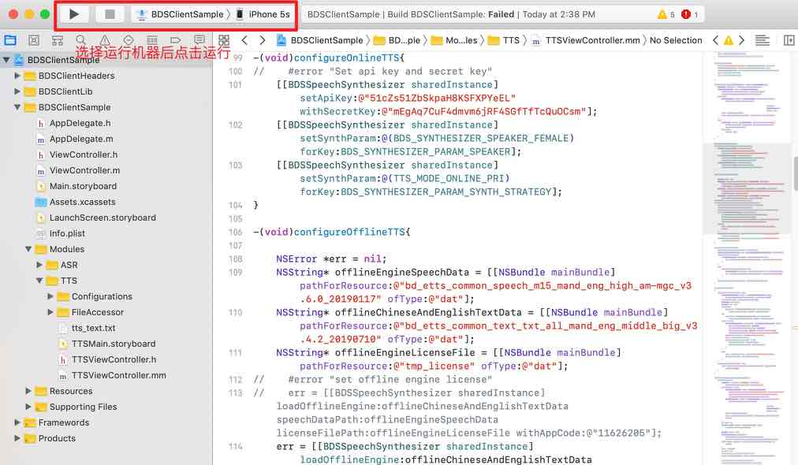Expand the Products group
The height and width of the screenshot is (465, 798).
(17, 438)
